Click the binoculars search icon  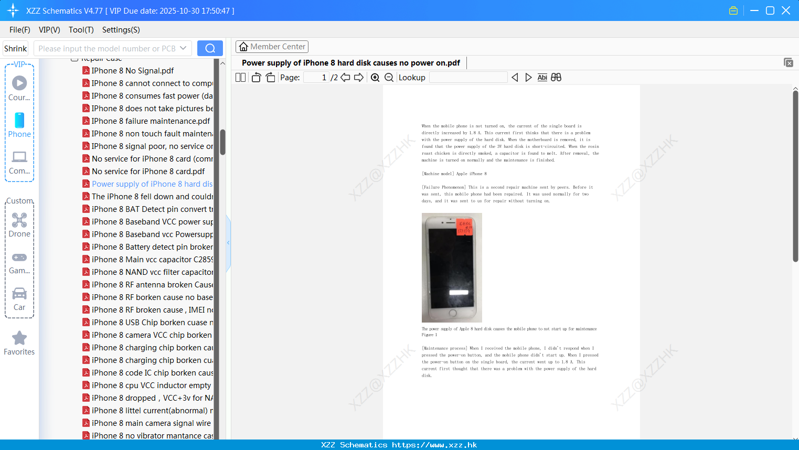[x=556, y=77]
